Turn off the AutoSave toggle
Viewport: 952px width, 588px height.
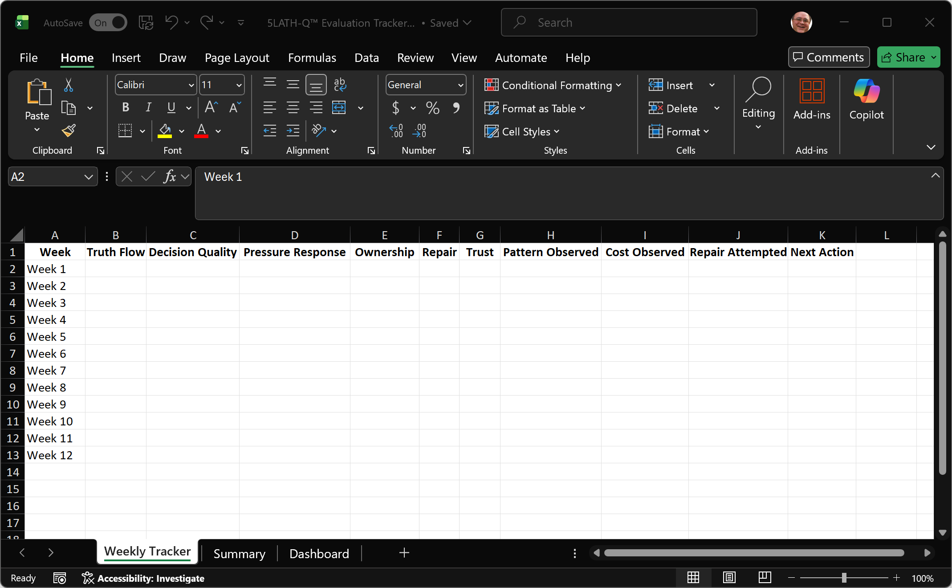pyautogui.click(x=108, y=23)
